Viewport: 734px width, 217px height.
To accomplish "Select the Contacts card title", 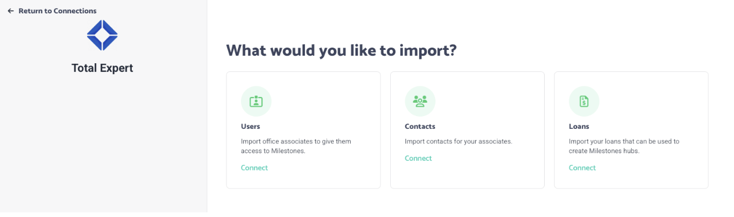I will (420, 126).
